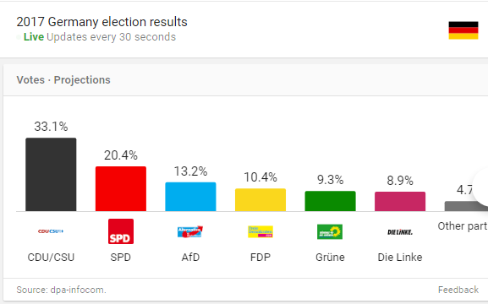Open the Feedback link
Screen dimensions: 488x304
coord(458,290)
